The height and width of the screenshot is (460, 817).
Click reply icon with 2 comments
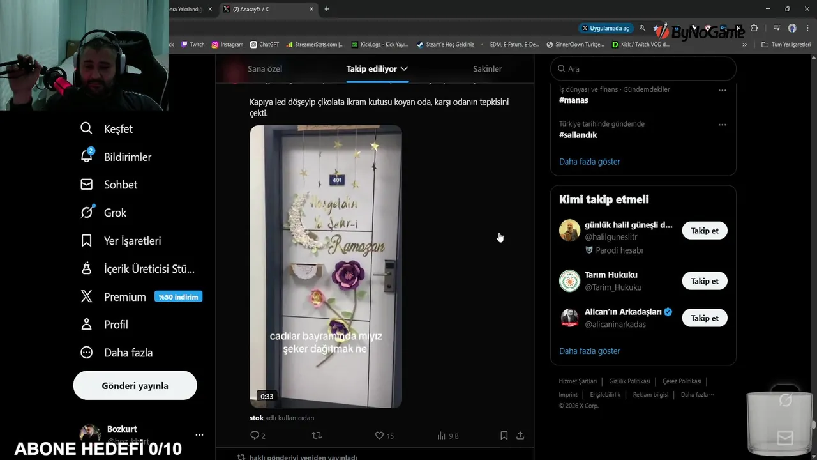(258, 436)
